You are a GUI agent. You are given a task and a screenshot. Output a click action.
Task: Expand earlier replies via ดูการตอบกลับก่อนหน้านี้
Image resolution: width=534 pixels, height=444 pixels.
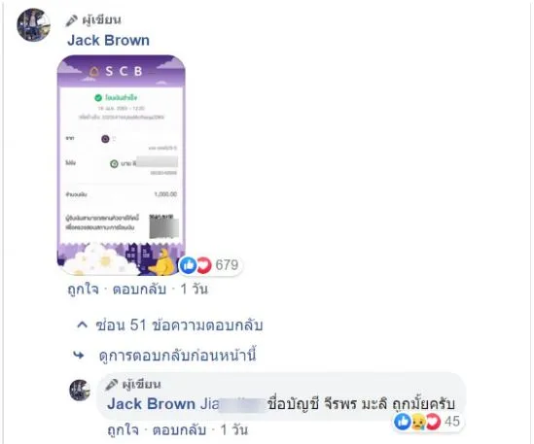[x=177, y=356]
